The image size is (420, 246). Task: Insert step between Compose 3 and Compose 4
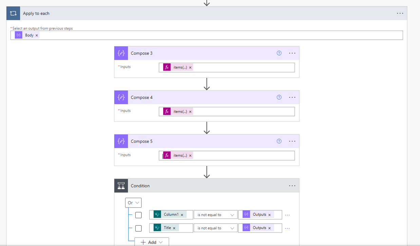click(x=207, y=84)
